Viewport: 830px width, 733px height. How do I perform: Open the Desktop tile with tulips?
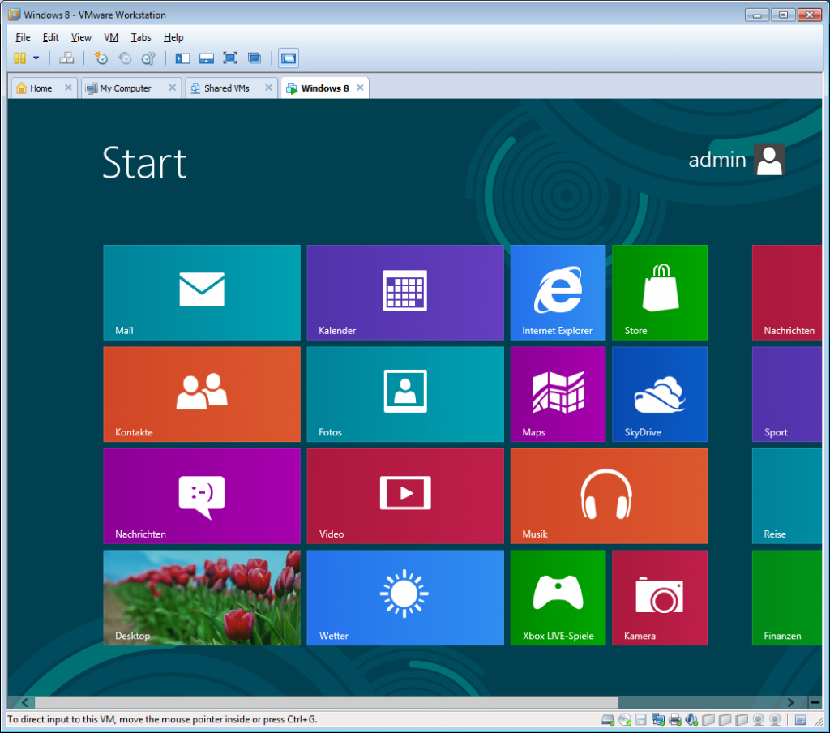[202, 598]
